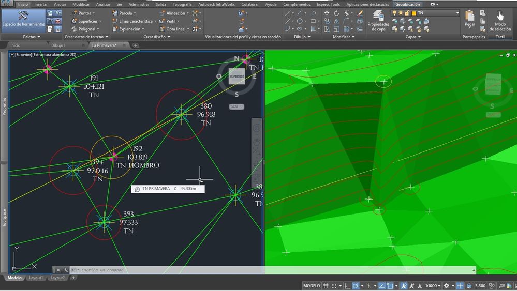The width and height of the screenshot is (517, 291).
Task: Open workspace switching gear in status bar
Action: [x=447, y=286]
